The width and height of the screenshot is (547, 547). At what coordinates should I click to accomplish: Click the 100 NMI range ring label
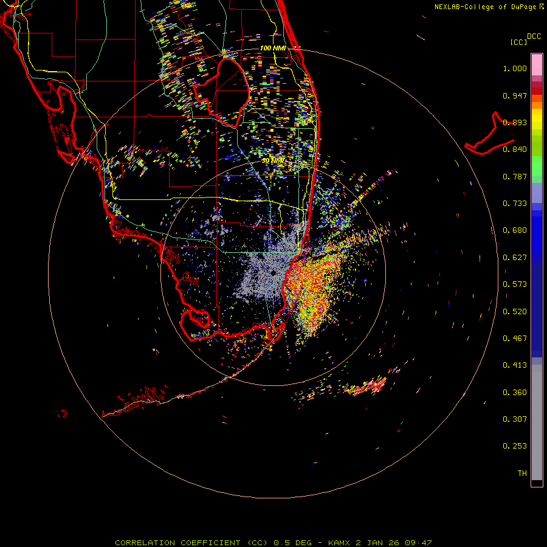pos(273,48)
